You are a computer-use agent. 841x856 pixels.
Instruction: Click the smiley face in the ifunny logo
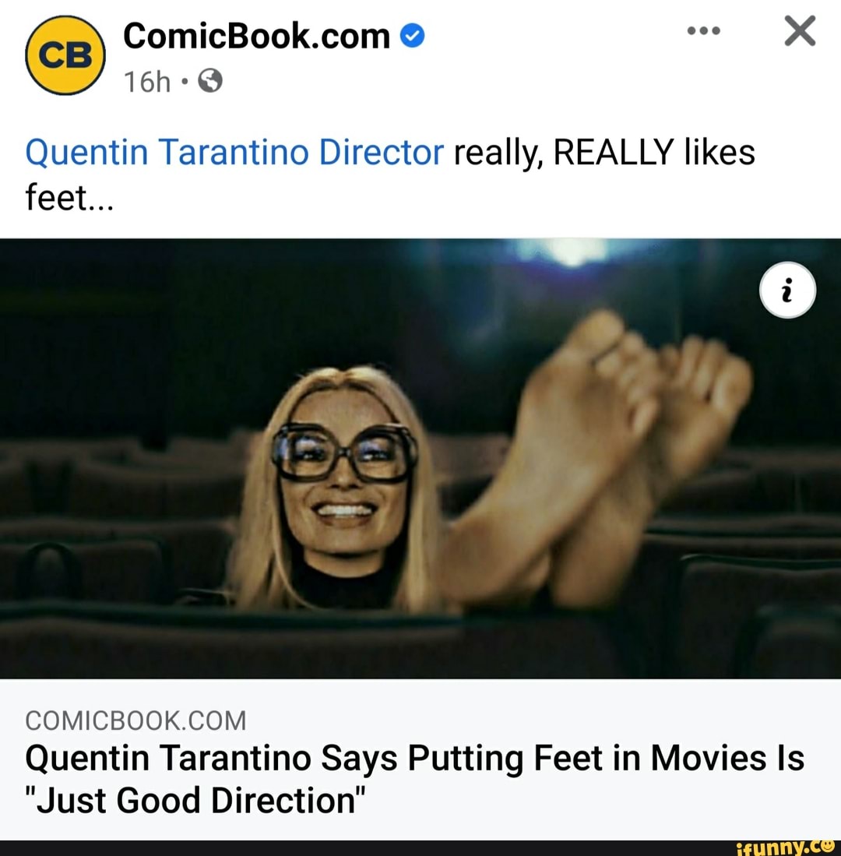click(829, 846)
